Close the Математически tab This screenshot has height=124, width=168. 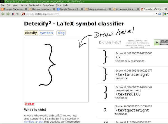(x=54, y=9)
